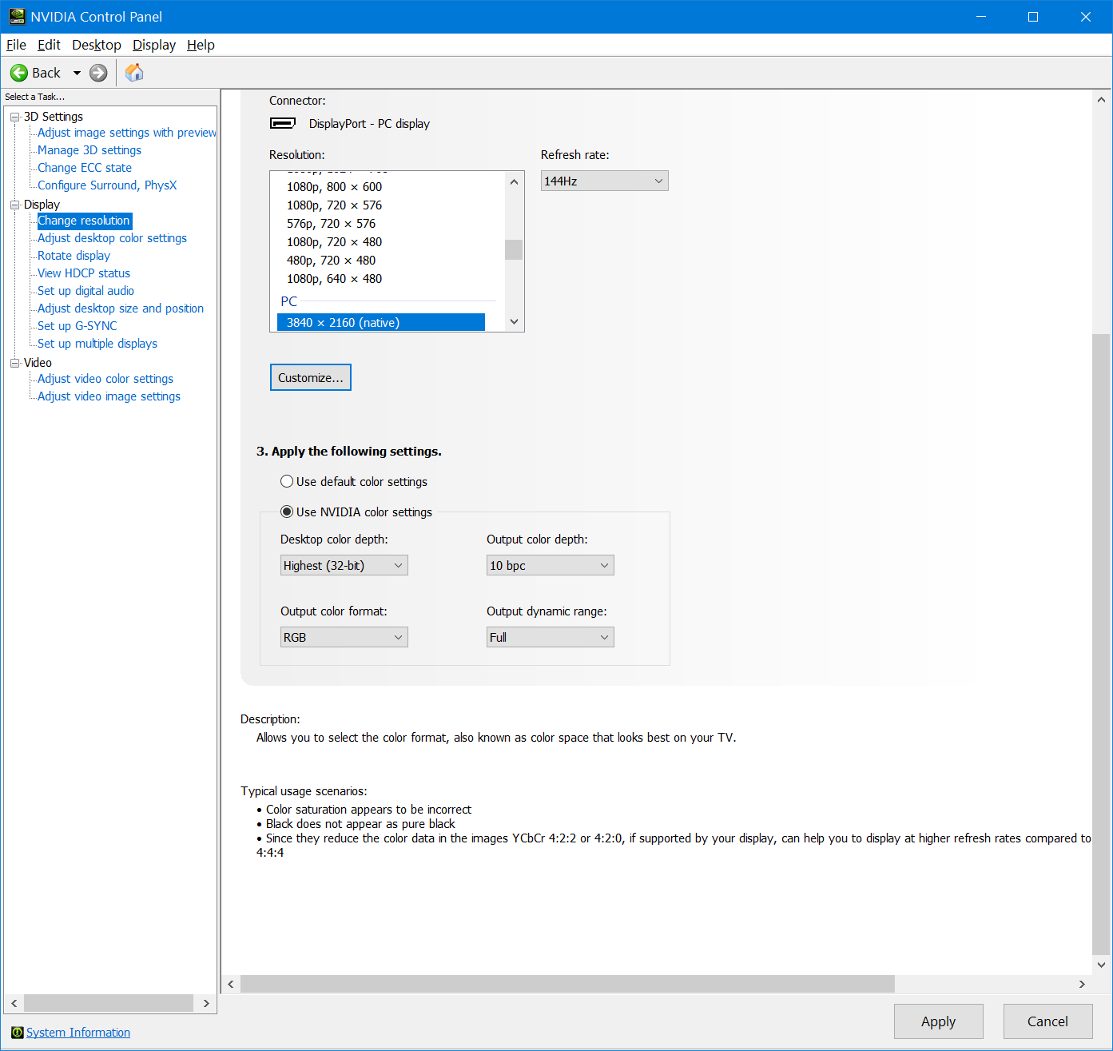Open the Back history dropdown arrow
This screenshot has height=1051, width=1113.
(x=77, y=74)
